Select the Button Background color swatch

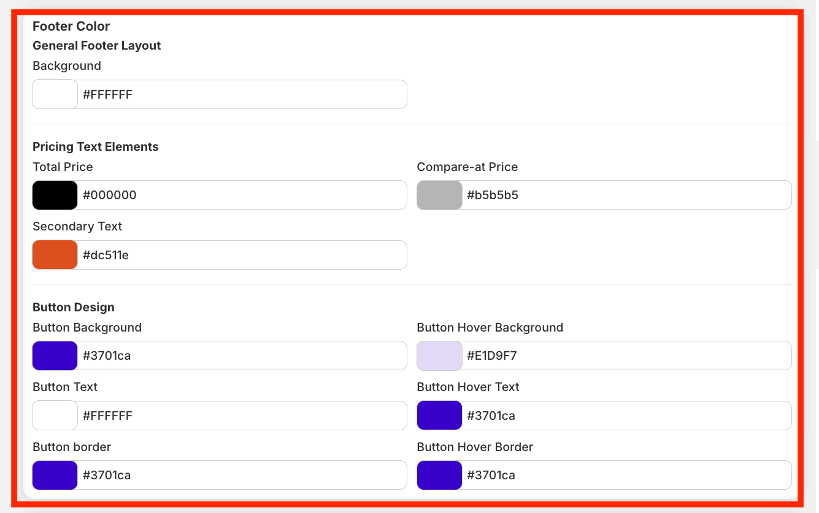(x=55, y=355)
